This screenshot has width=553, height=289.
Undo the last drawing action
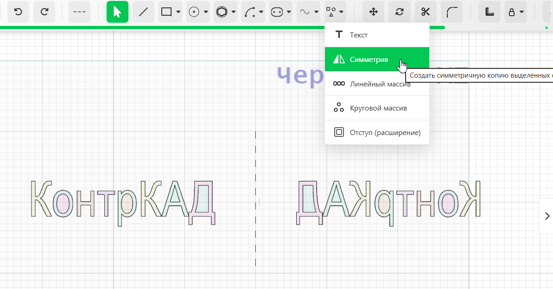click(19, 12)
